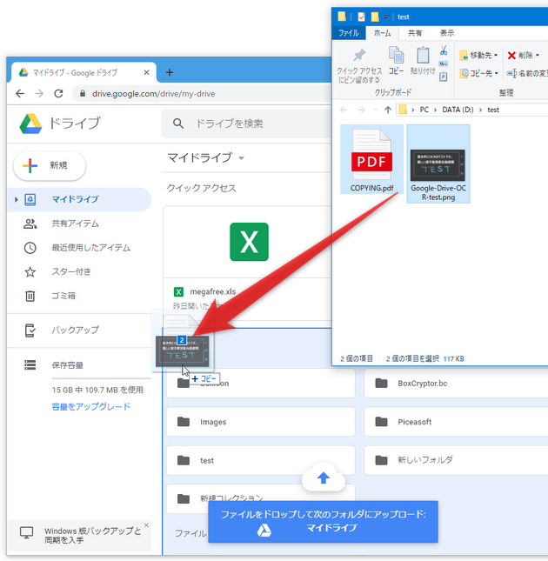The image size is (548, 561).
Task: Click the Google Drive logo
Action: click(30, 124)
